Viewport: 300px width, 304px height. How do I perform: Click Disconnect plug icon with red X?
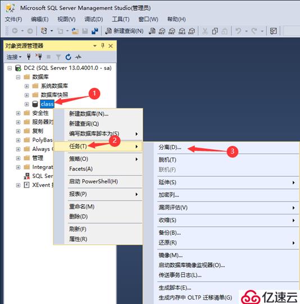[39, 57]
